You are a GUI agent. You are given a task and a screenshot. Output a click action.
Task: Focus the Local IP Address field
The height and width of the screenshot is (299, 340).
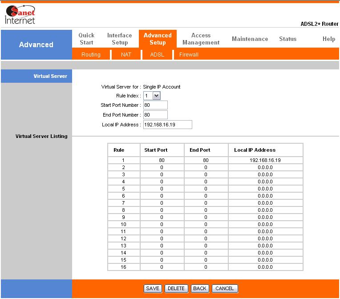[x=168, y=125]
